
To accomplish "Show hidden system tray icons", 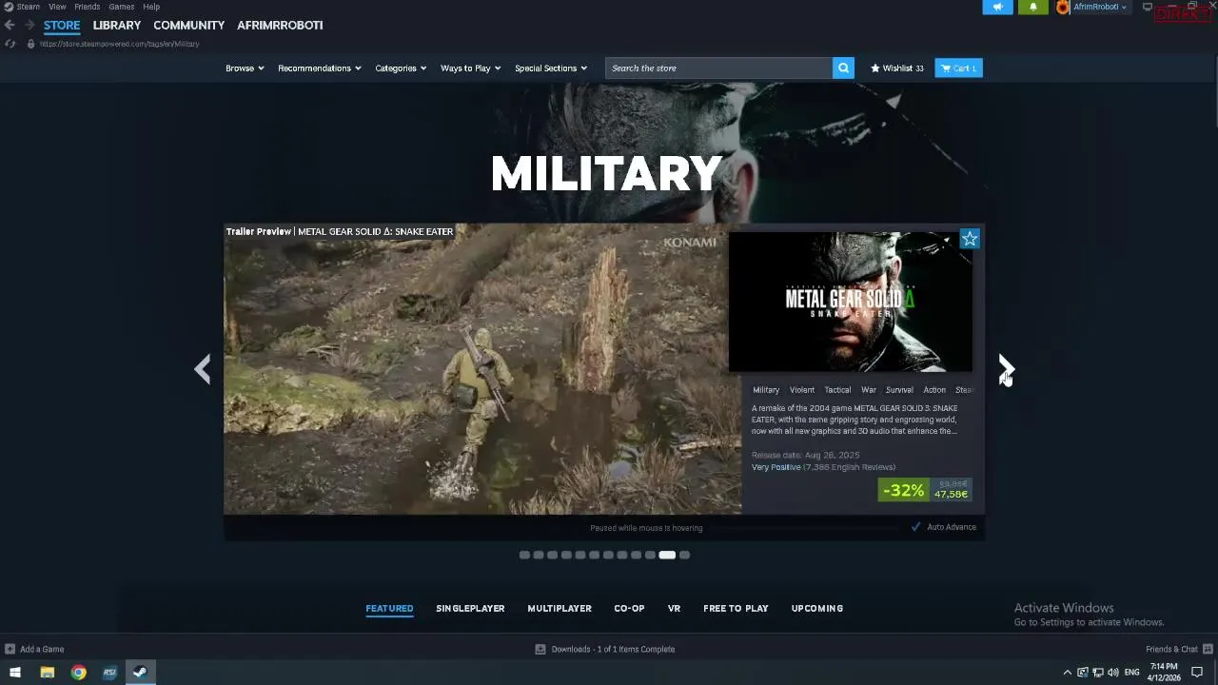I will tap(1067, 672).
